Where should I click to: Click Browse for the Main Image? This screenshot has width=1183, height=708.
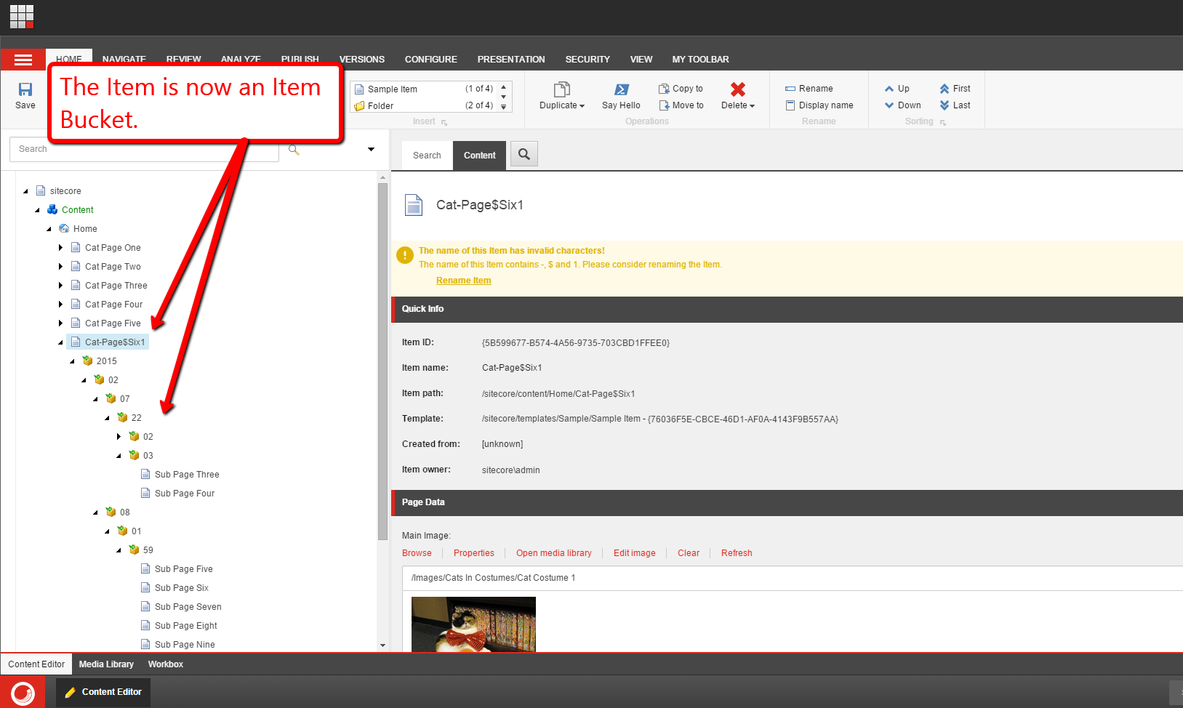[417, 553]
